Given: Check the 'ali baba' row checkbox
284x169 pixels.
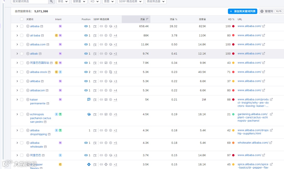Looking at the screenshot, I should coord(22,35).
